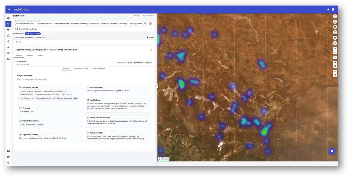Image resolution: width=349 pixels, height=177 pixels.
Task: Remove the Year 1950-2006 filter chip
Action: 39,34
